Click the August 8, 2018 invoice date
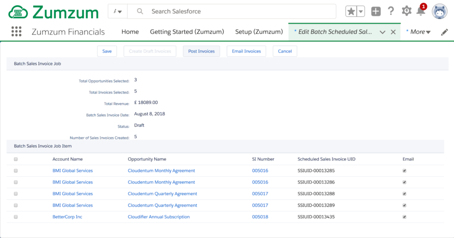This screenshot has height=238, width=454. pos(149,114)
